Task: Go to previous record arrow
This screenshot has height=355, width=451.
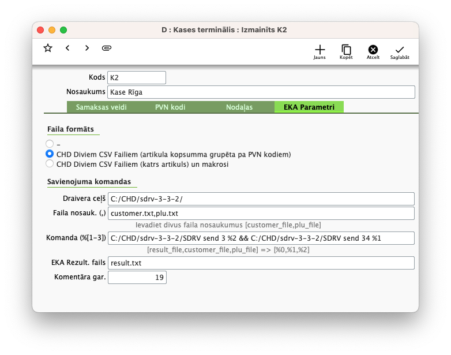Action: pyautogui.click(x=67, y=48)
